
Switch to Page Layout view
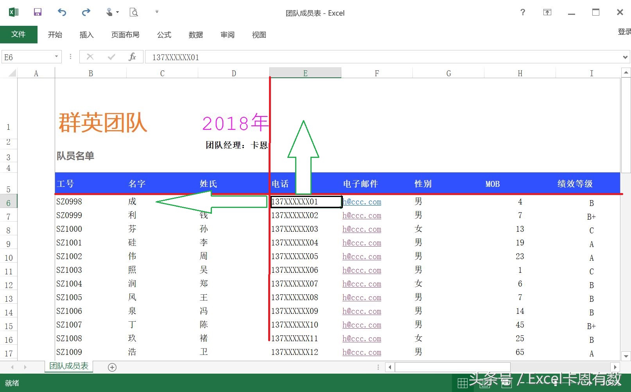click(485, 383)
